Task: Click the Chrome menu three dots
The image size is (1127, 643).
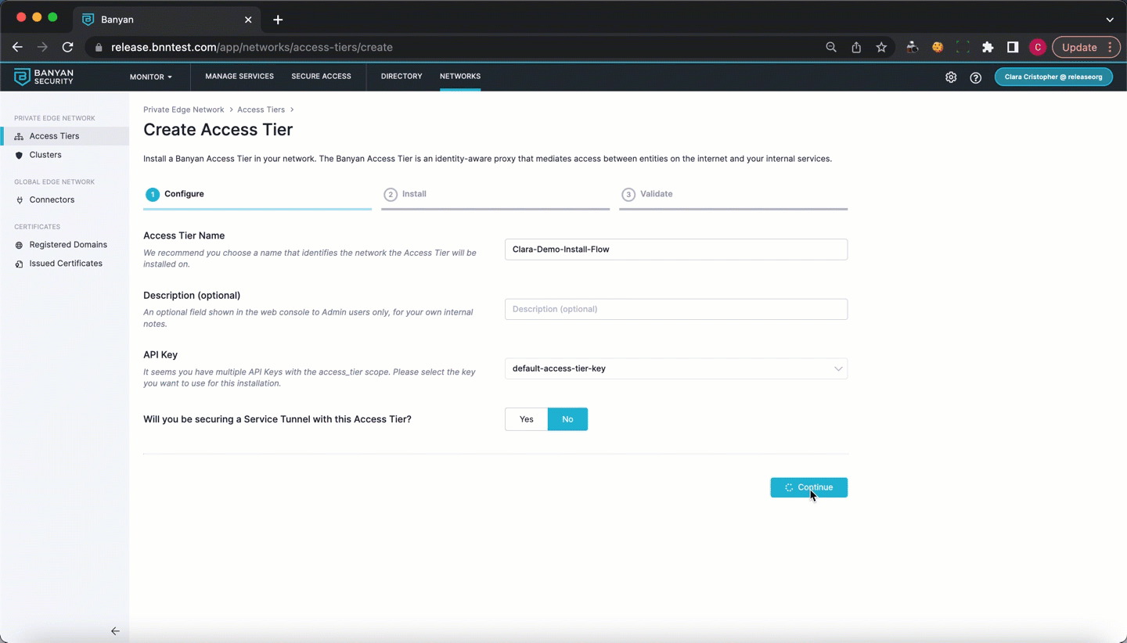Action: [x=1111, y=47]
